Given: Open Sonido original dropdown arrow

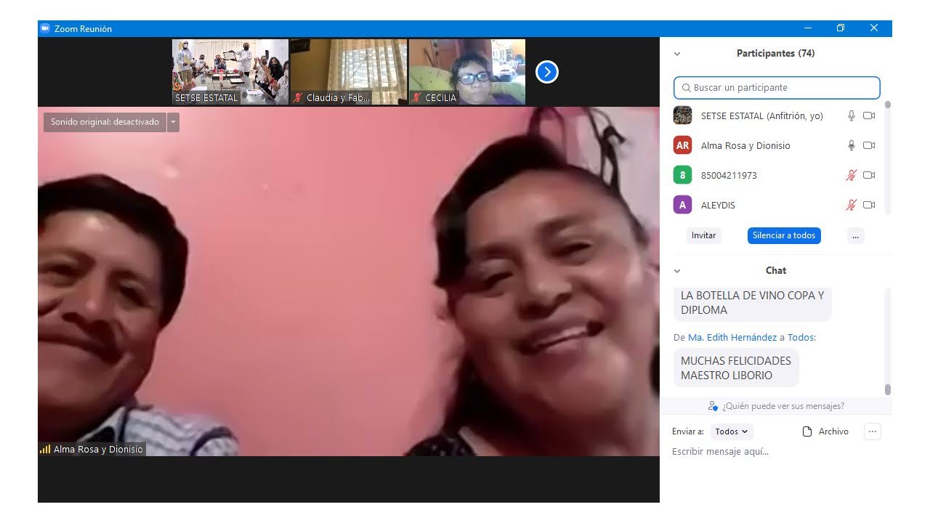Looking at the screenshot, I should (x=173, y=122).
